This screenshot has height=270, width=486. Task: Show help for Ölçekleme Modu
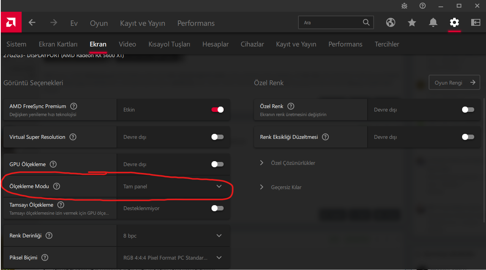(x=57, y=186)
